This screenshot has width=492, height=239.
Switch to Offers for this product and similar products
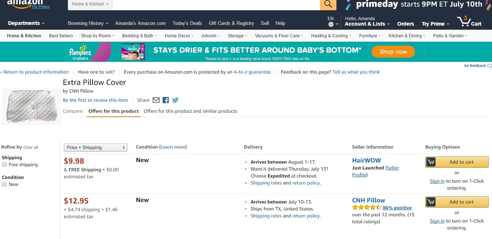[x=190, y=111]
